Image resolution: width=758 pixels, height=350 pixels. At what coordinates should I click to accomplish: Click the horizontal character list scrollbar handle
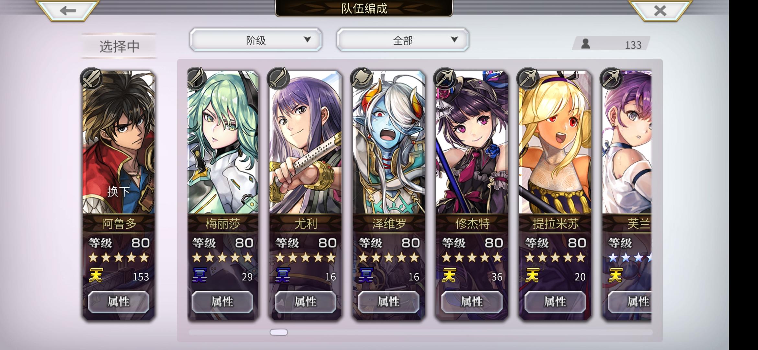click(279, 332)
